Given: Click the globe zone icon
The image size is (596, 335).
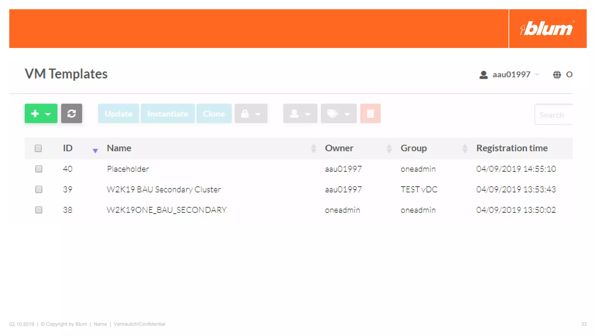Looking at the screenshot, I should coord(557,75).
